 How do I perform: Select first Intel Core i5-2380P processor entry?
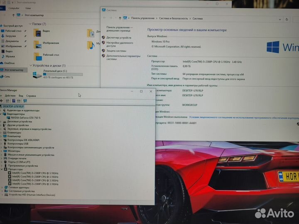(x=33, y=173)
